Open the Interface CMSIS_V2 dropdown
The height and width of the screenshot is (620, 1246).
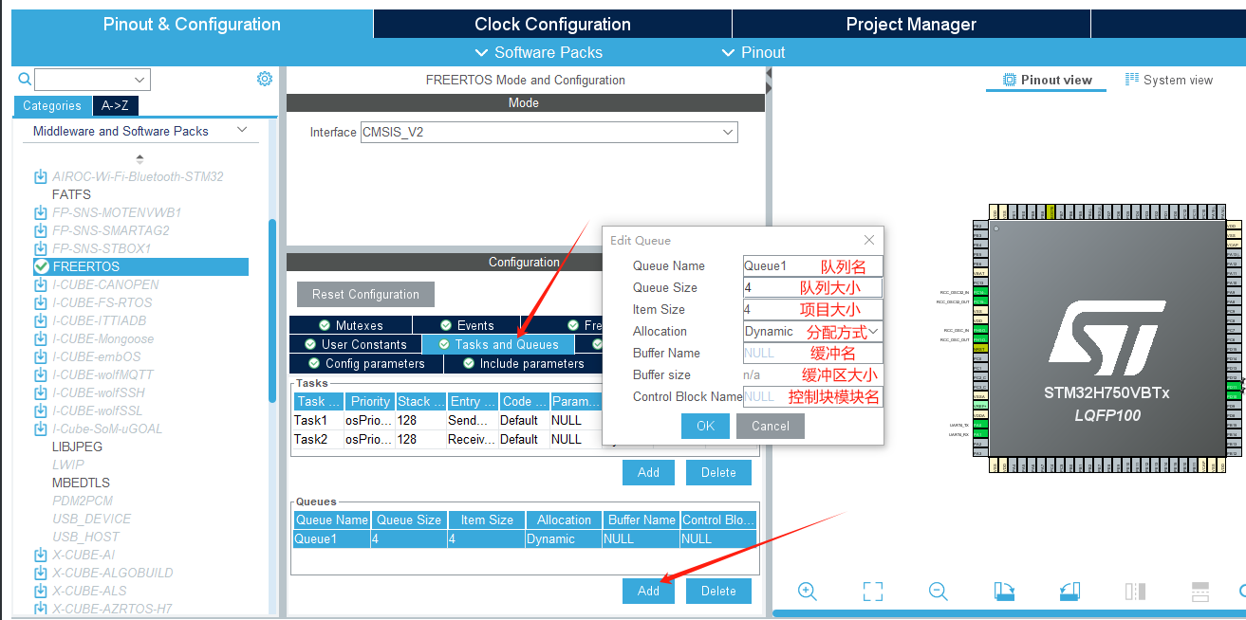coord(728,132)
